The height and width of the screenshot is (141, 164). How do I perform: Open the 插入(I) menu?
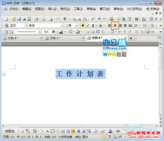click(x=52, y=9)
